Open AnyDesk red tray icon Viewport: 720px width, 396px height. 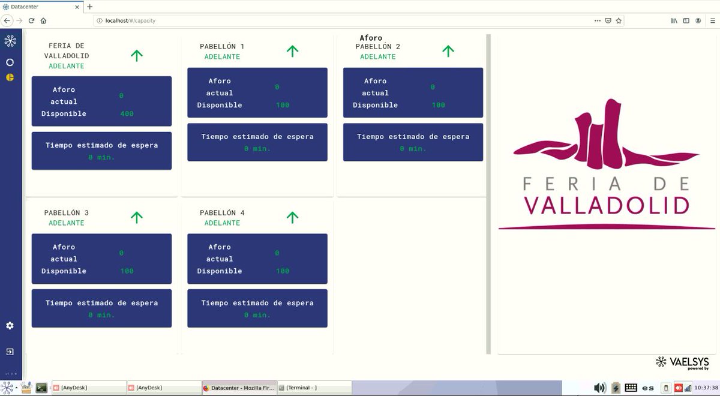[679, 388]
